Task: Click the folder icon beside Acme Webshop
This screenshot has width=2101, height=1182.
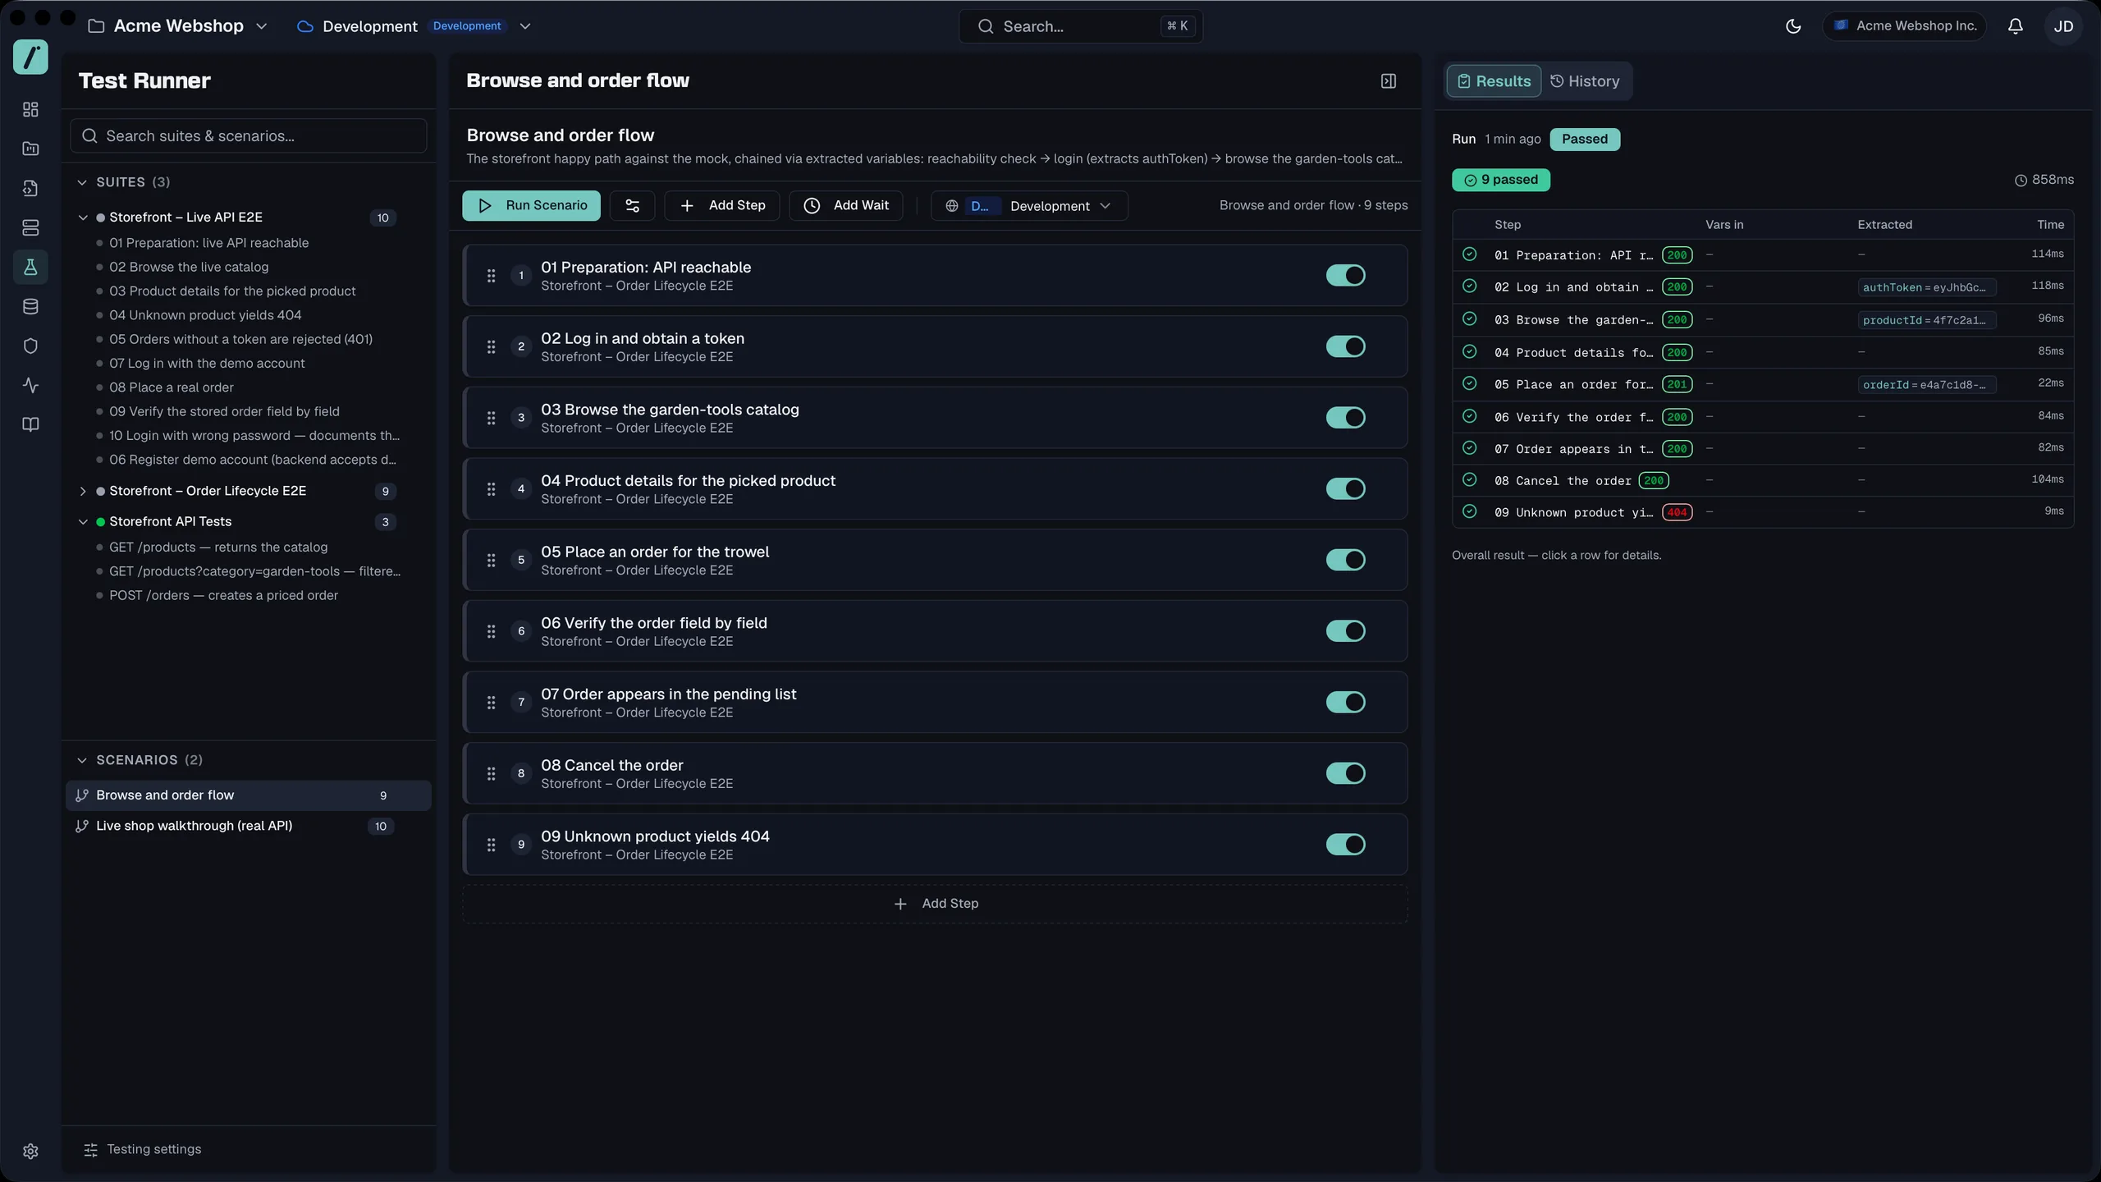Action: (96, 26)
